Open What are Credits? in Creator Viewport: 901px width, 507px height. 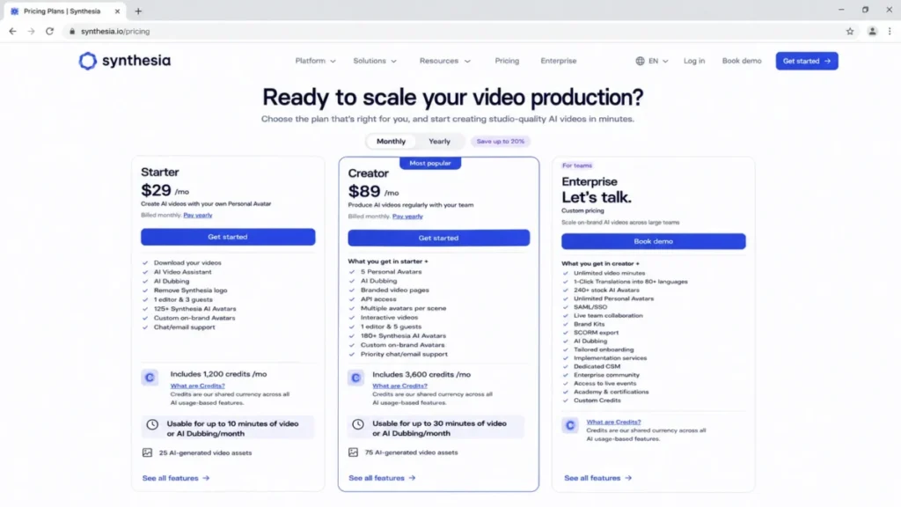click(x=400, y=386)
